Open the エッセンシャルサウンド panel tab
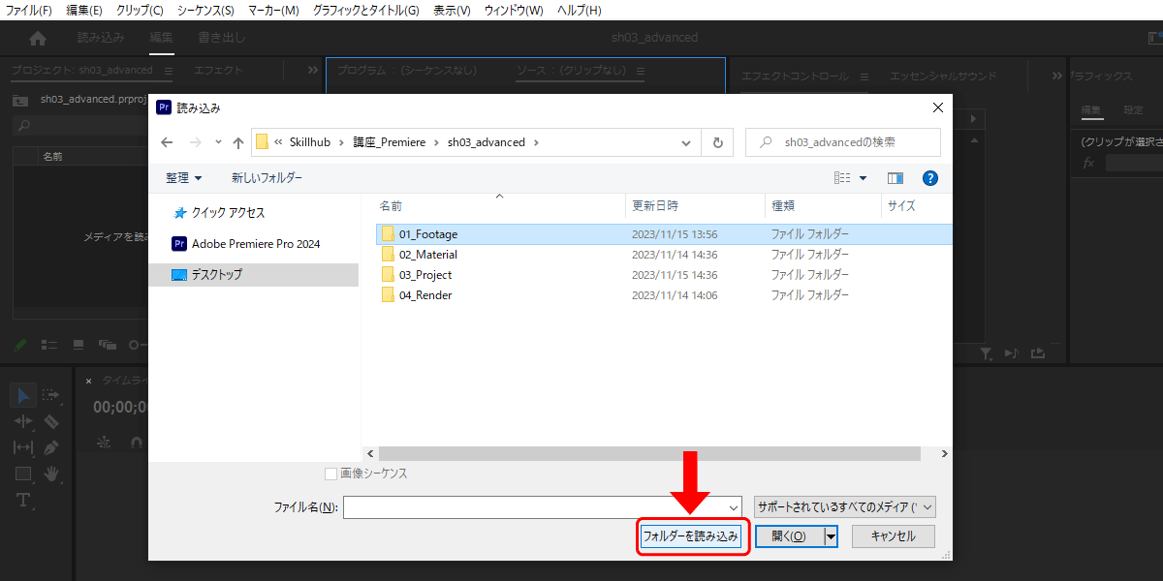This screenshot has width=1163, height=581. tap(943, 76)
